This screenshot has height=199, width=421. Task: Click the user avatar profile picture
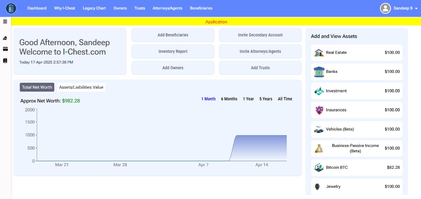pyautogui.click(x=385, y=8)
